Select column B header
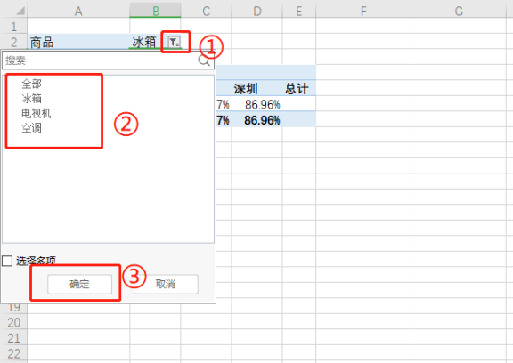513x363 pixels. (155, 11)
